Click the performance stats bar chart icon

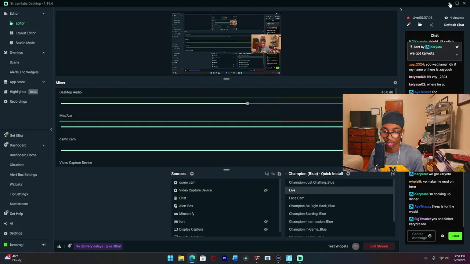pyautogui.click(x=59, y=246)
